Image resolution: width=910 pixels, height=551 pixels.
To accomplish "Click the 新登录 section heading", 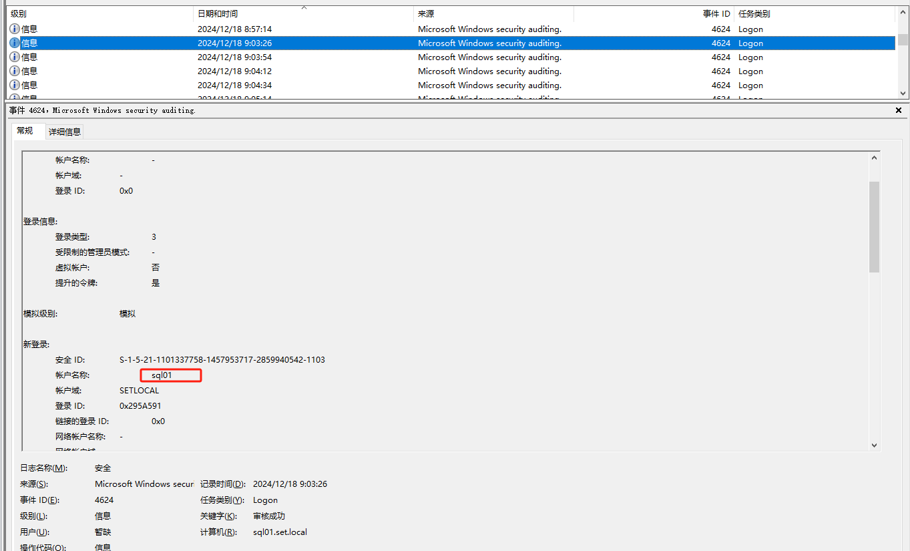I will (x=36, y=344).
